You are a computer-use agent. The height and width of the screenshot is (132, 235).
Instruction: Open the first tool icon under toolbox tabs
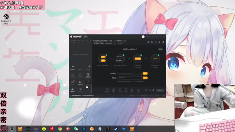(72, 75)
